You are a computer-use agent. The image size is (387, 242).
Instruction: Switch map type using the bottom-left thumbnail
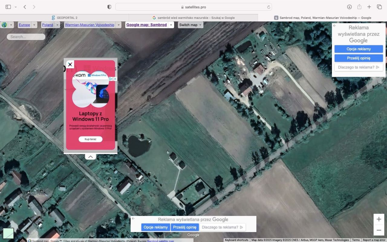pyautogui.click(x=8, y=234)
